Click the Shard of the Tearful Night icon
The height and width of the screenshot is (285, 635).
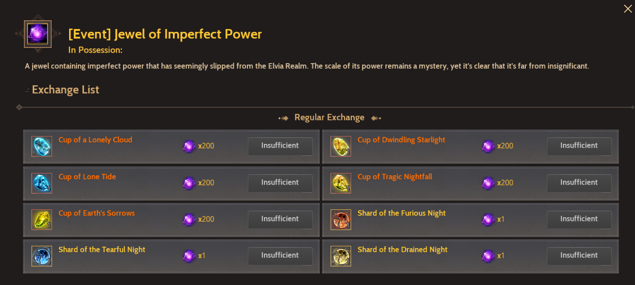pyautogui.click(x=41, y=256)
